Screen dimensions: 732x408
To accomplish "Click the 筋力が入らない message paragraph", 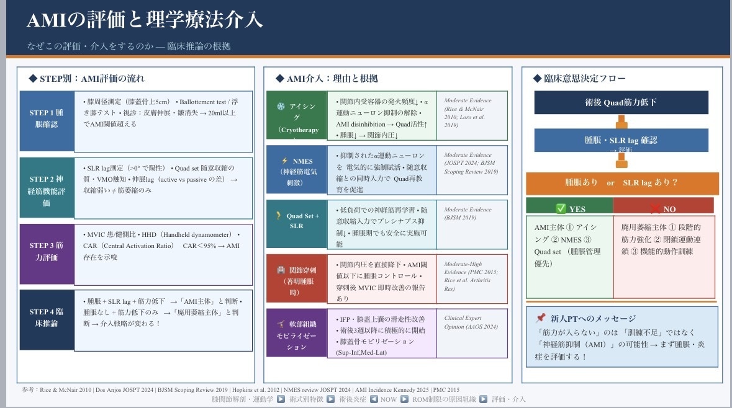I will (621, 345).
